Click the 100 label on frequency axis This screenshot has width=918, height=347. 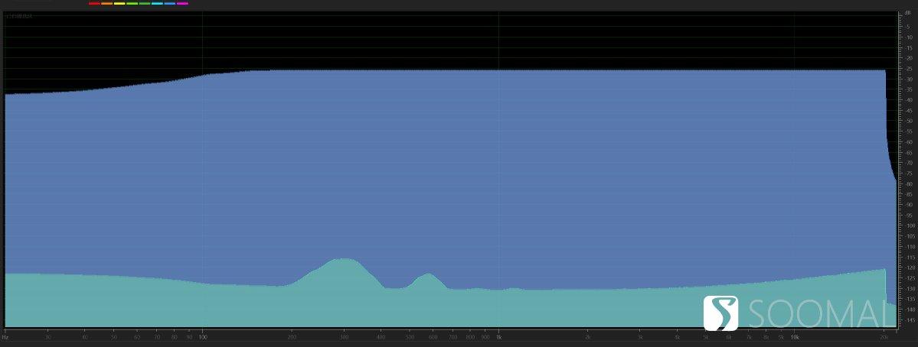203,337
